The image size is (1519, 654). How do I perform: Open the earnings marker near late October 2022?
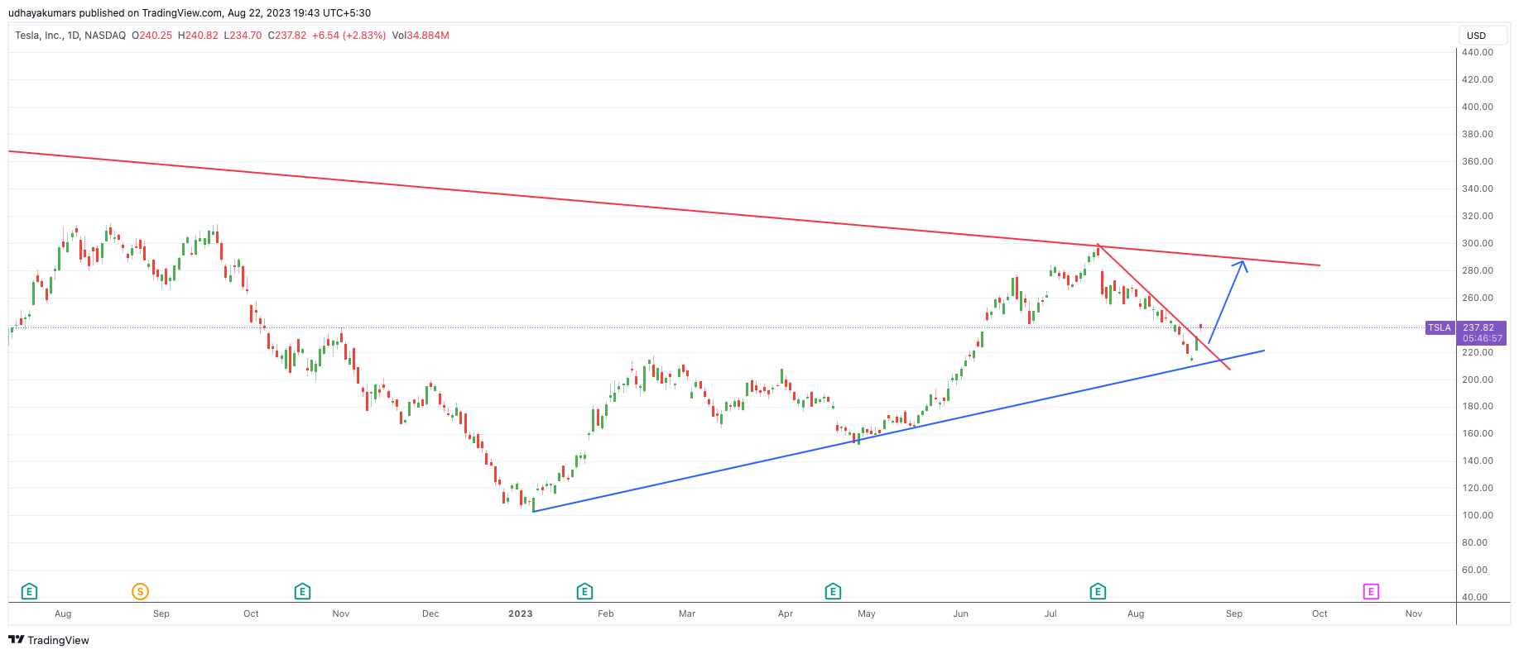pos(302,591)
